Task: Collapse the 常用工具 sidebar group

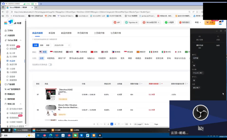Action: 21,104
